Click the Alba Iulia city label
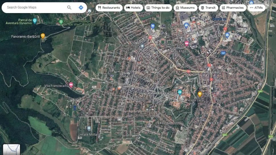Image resolution: width=276 pixels, height=155 pixels. (211, 72)
